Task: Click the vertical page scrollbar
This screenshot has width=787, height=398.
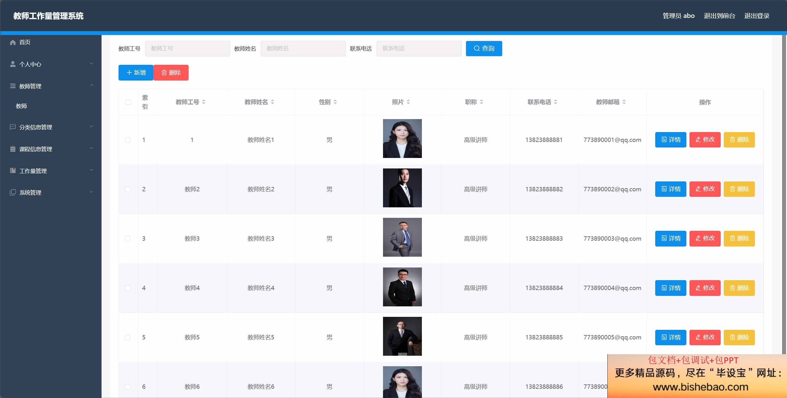Action: coord(784,194)
